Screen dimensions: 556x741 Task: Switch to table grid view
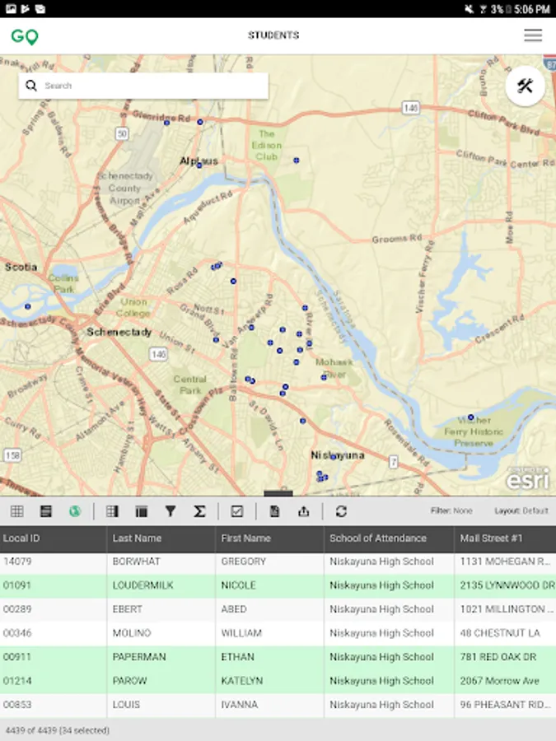click(x=17, y=511)
